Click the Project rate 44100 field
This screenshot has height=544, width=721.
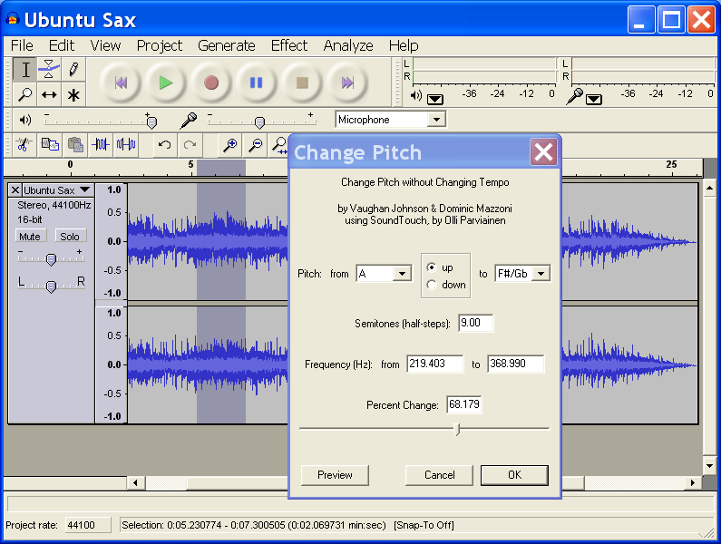[87, 525]
